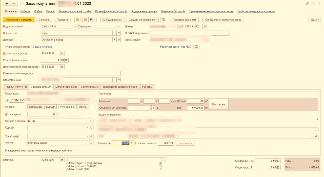
Task: Expand the Служба доставки dropdown
Action: point(87,121)
